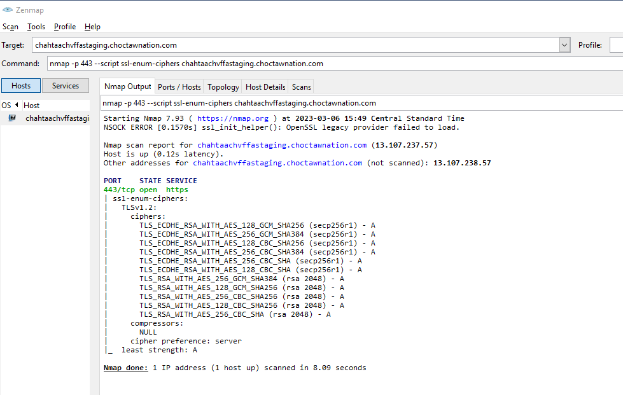Image resolution: width=623 pixels, height=395 pixels.
Task: Click the TLS_ECDHE_RSA_WITH_AES_128_CBC_SHA256 cipher line
Action: [x=257, y=243]
